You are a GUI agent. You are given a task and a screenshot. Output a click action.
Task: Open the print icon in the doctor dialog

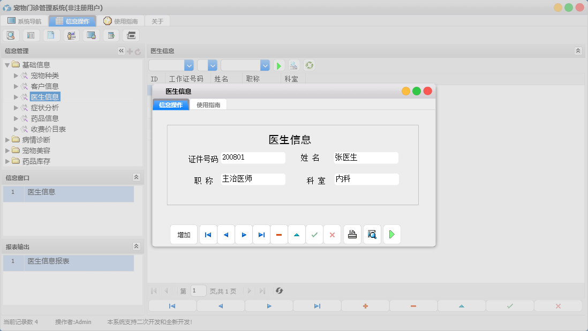[x=352, y=234]
